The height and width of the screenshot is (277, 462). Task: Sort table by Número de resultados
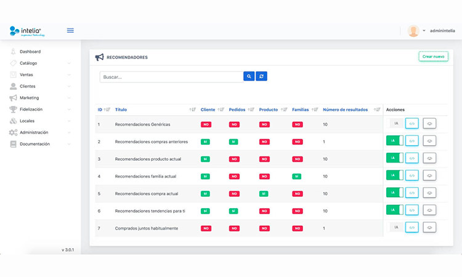click(x=345, y=110)
